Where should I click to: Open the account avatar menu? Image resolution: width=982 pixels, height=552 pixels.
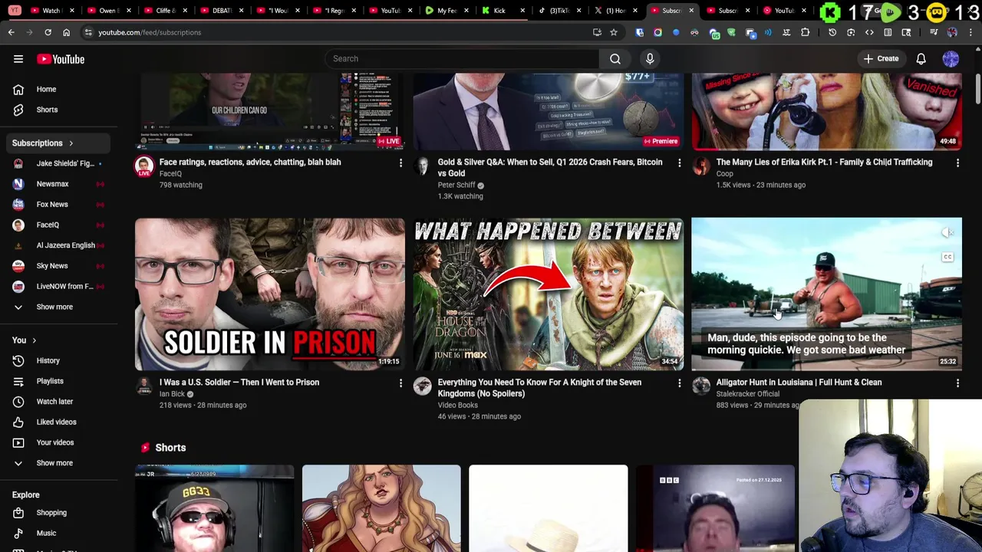point(951,59)
